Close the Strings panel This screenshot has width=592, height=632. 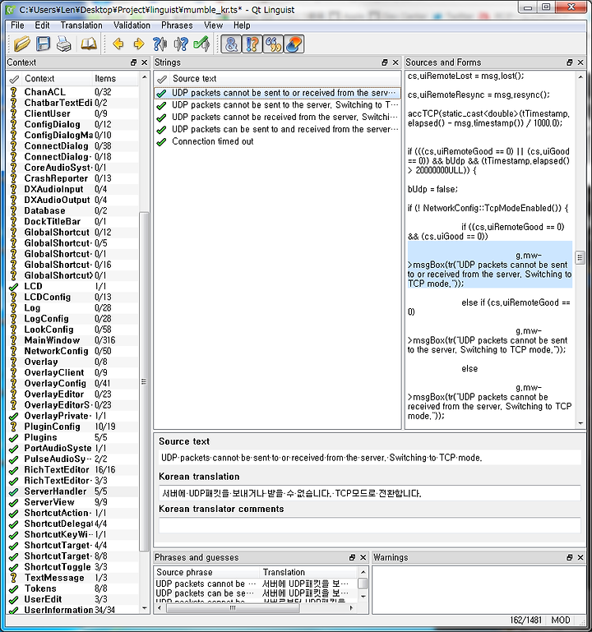(x=395, y=62)
